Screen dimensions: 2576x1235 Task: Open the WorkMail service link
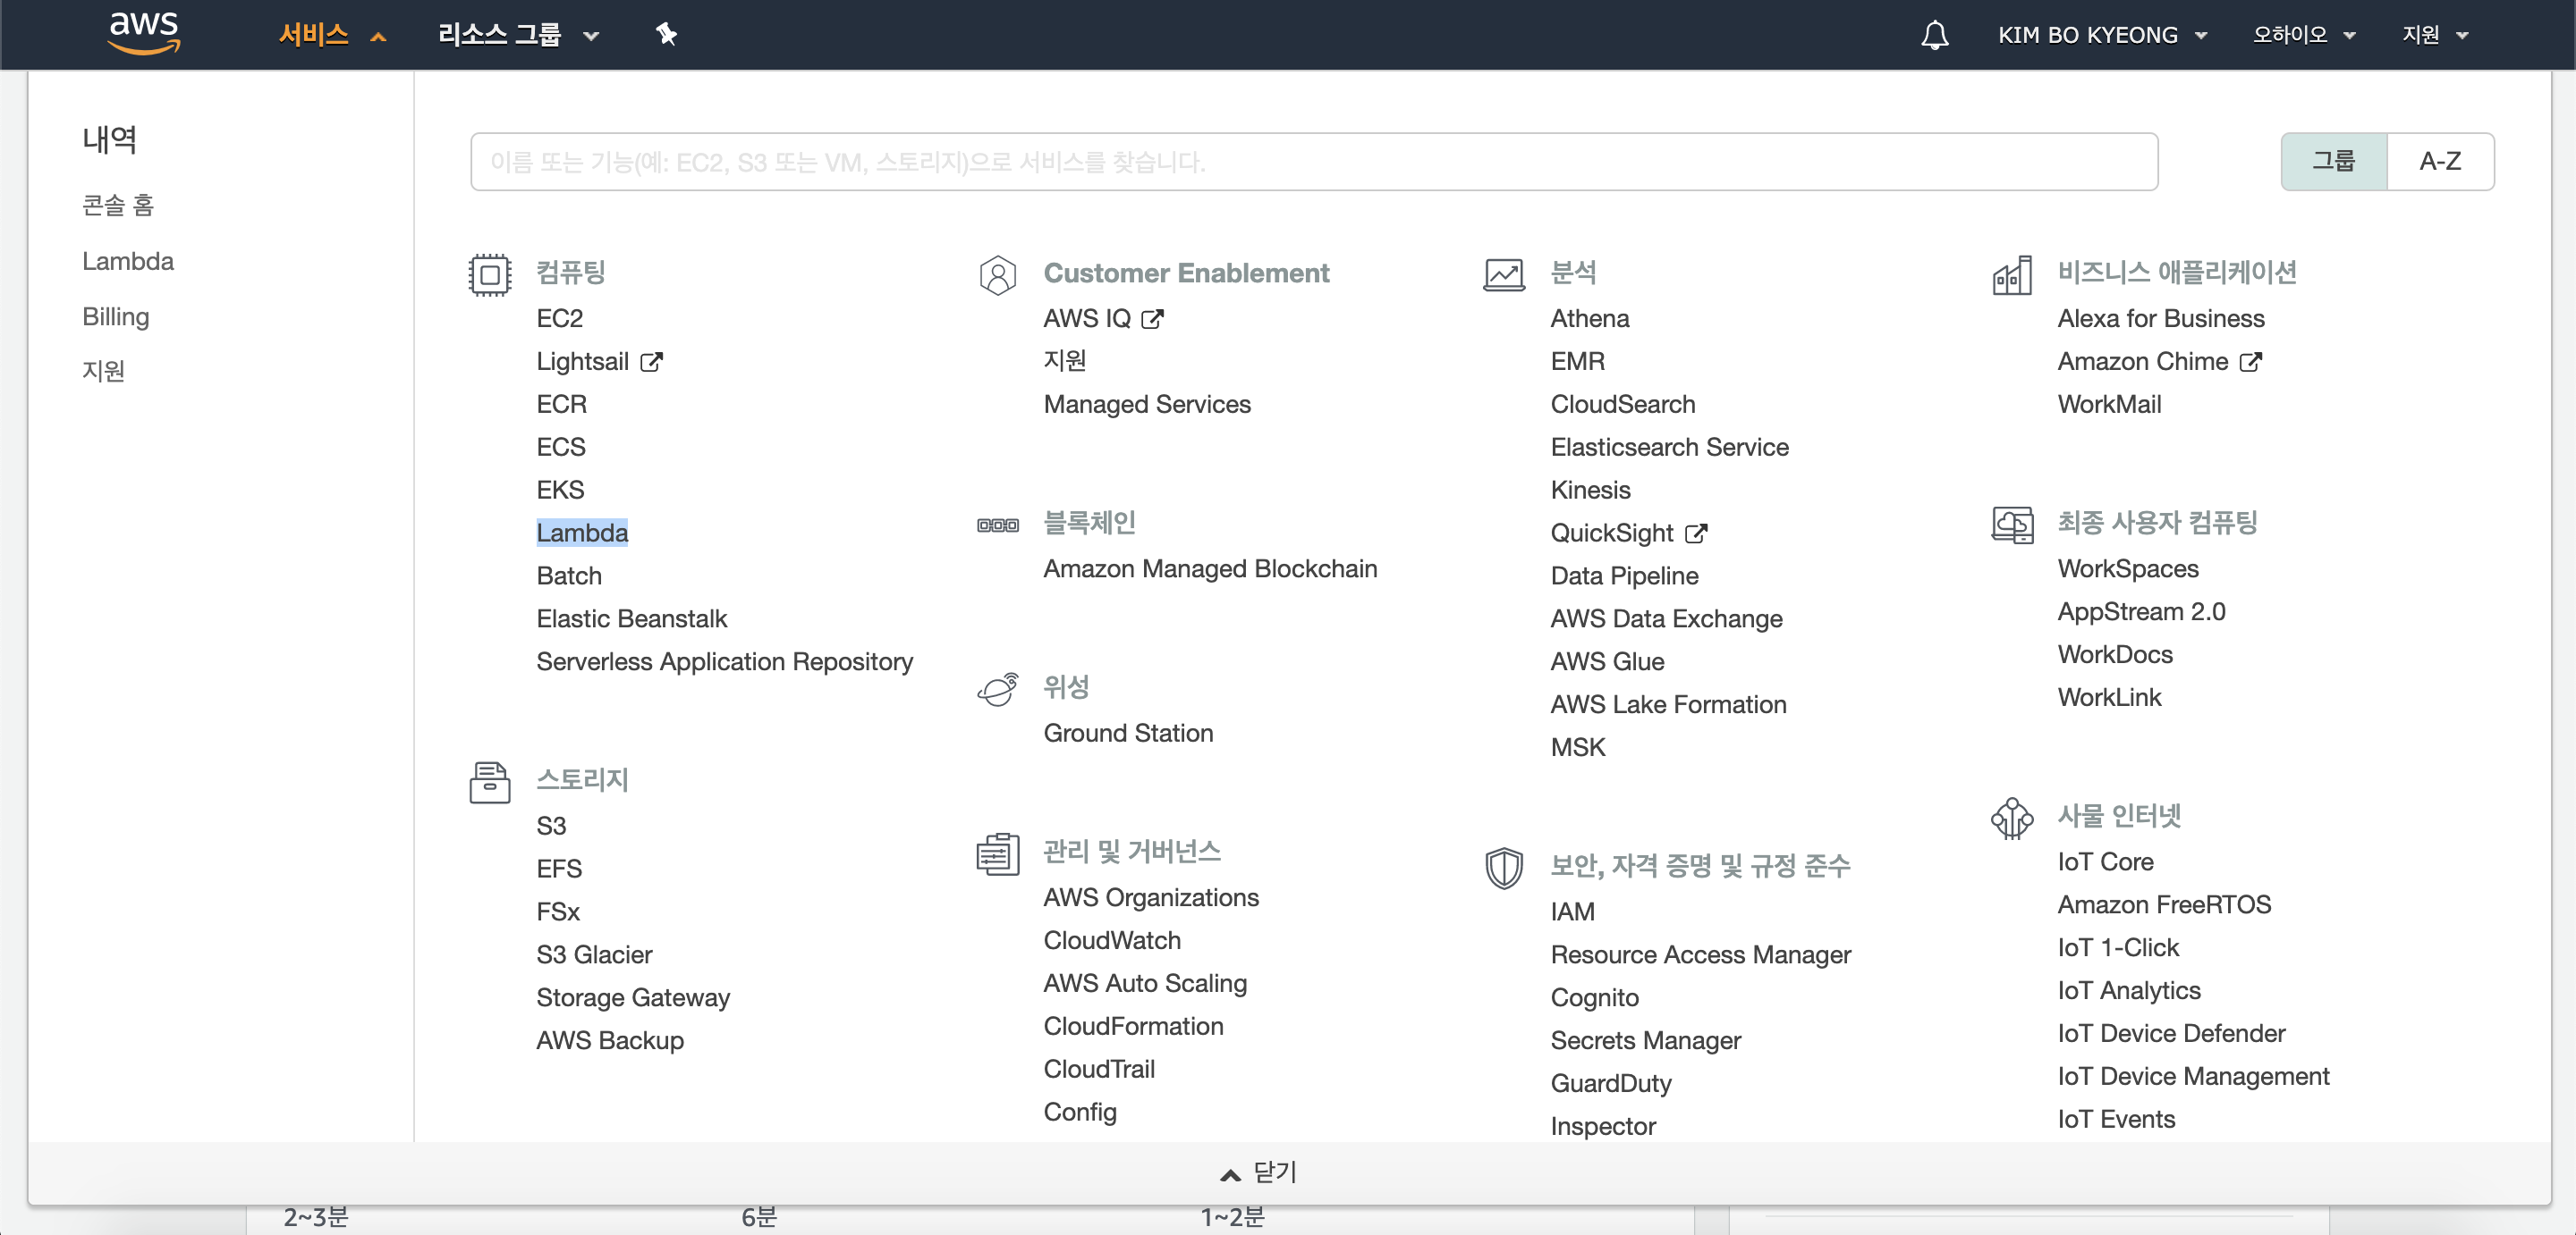2109,405
